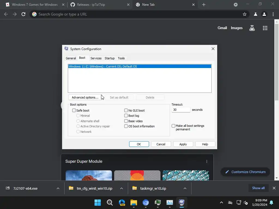The height and width of the screenshot is (209, 279).
Task: Open the performance monitor taskbar icon
Action: pos(169,202)
